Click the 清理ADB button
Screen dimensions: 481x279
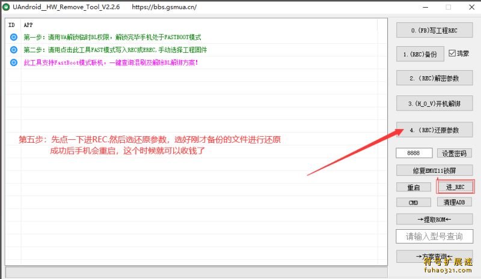[455, 202]
